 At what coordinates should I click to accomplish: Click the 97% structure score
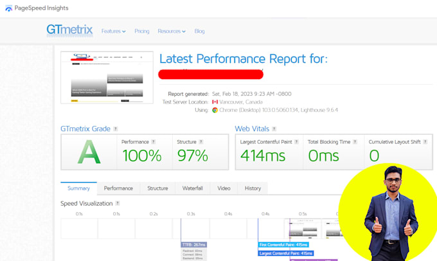[193, 156]
